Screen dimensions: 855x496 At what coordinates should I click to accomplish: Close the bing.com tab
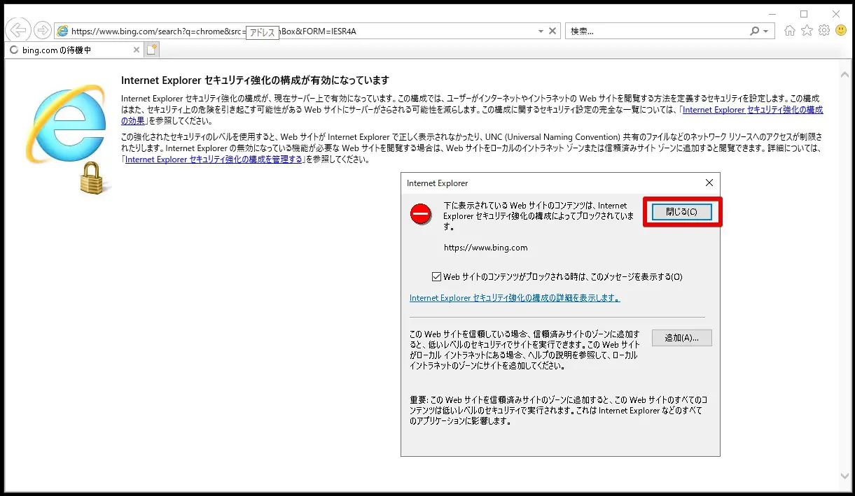click(137, 50)
